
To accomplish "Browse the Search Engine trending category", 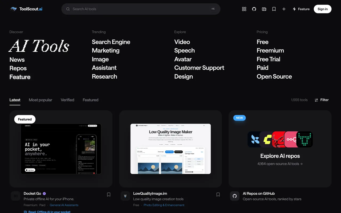I will (x=111, y=42).
